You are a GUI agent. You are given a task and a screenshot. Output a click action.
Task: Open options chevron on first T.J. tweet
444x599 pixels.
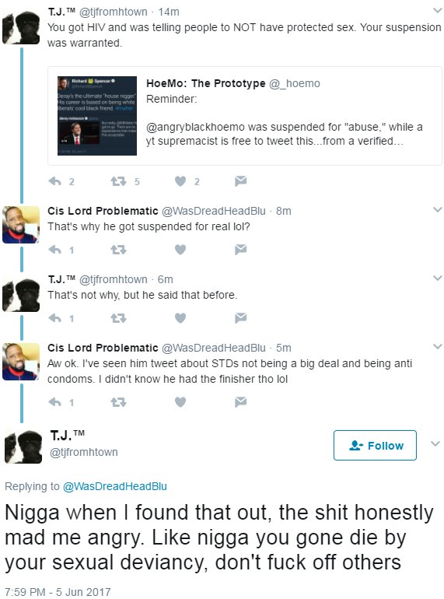pos(438,11)
